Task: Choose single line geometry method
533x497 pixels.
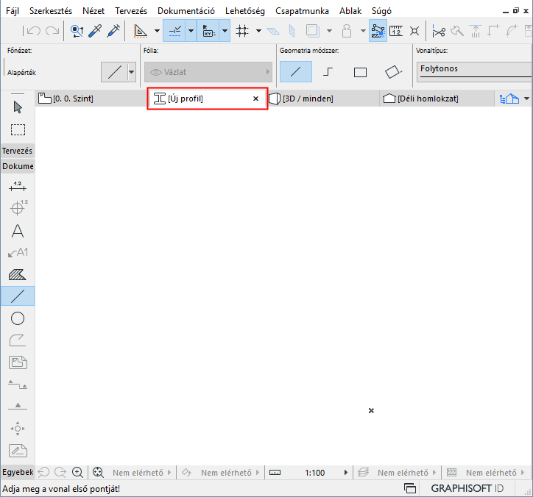Action: [296, 71]
